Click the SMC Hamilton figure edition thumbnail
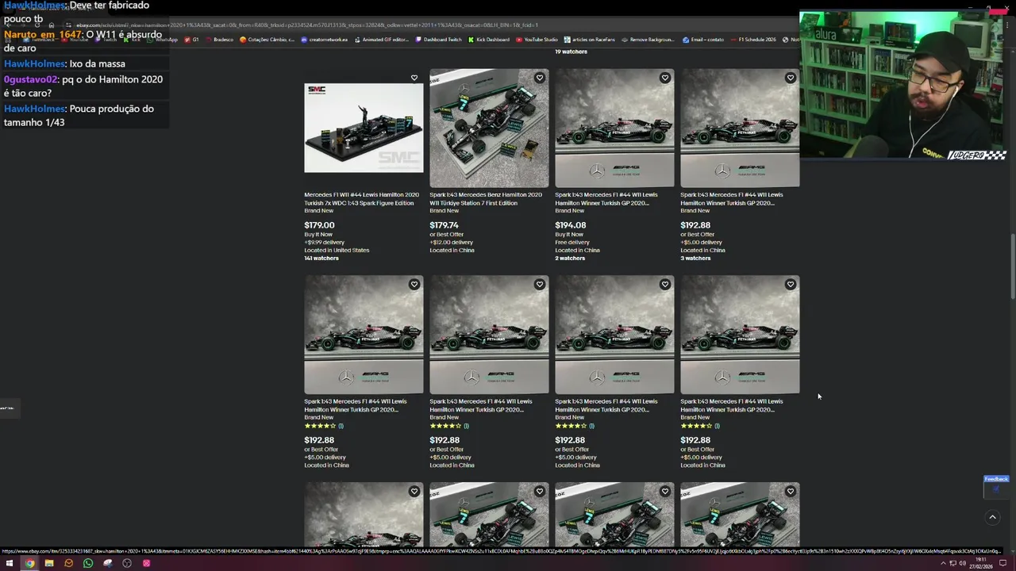The image size is (1016, 571). coord(364,128)
